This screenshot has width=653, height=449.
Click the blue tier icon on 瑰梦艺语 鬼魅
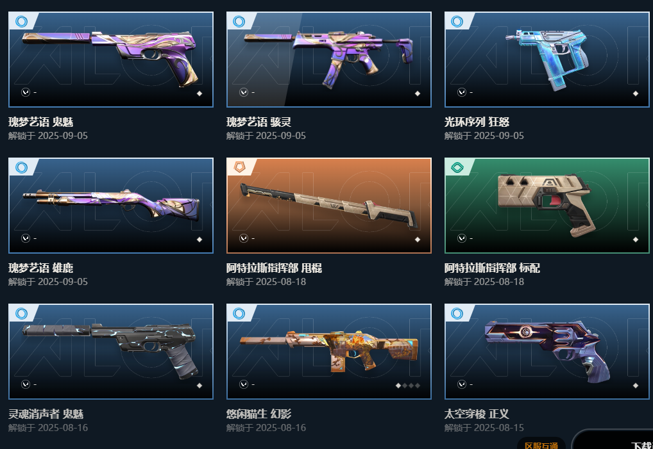[22, 21]
